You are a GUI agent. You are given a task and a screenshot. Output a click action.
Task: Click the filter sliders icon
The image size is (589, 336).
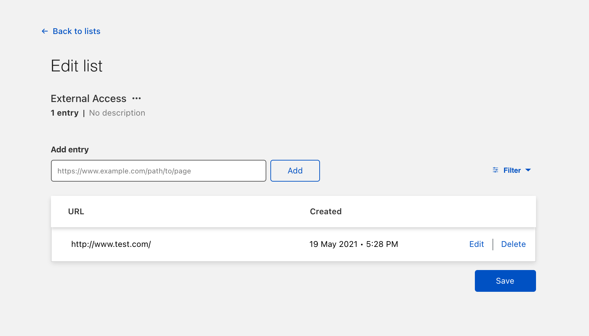coord(495,170)
